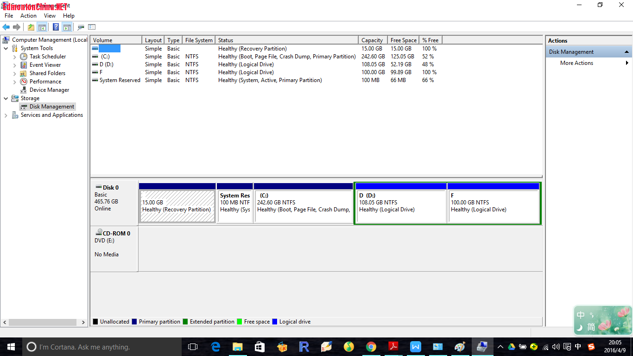The width and height of the screenshot is (633, 356).
Task: Click the checklist properties toolbar icon
Action: (x=92, y=27)
